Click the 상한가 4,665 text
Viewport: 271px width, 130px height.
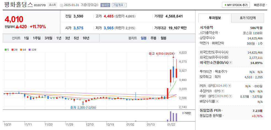(125, 16)
